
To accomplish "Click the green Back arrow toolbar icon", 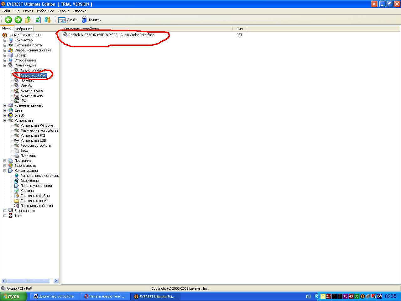I will [8, 20].
